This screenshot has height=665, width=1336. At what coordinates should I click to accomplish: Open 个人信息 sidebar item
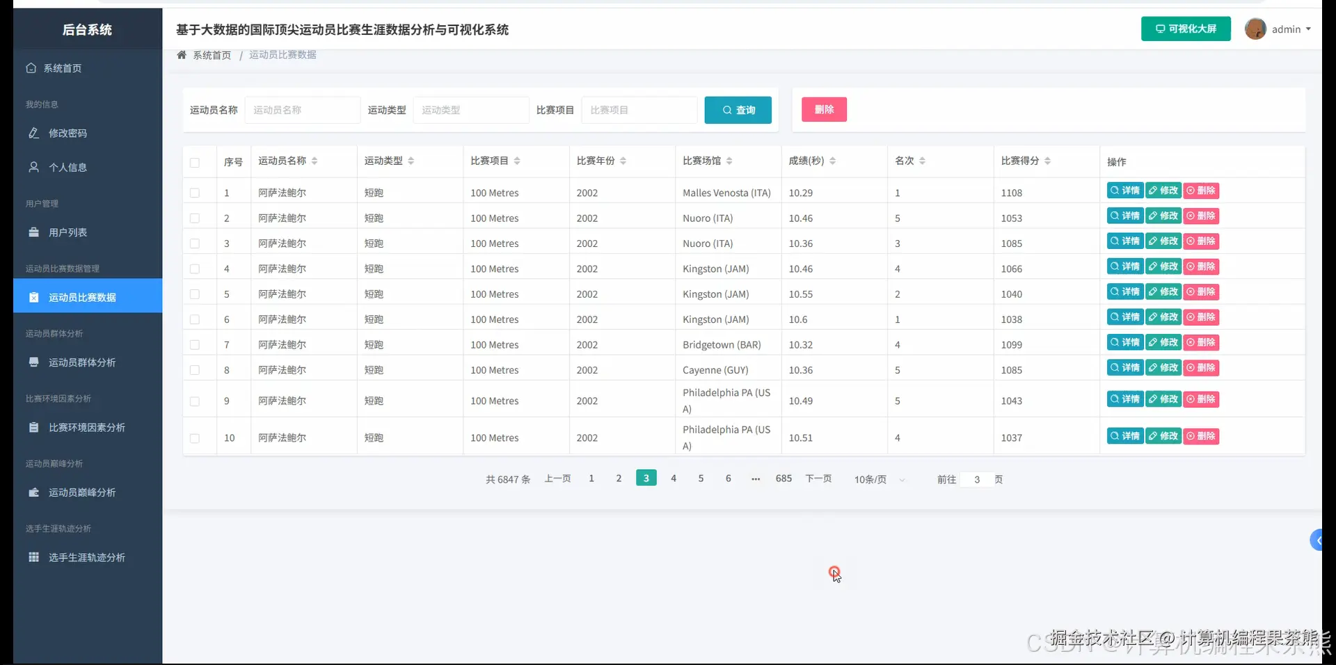tap(87, 167)
